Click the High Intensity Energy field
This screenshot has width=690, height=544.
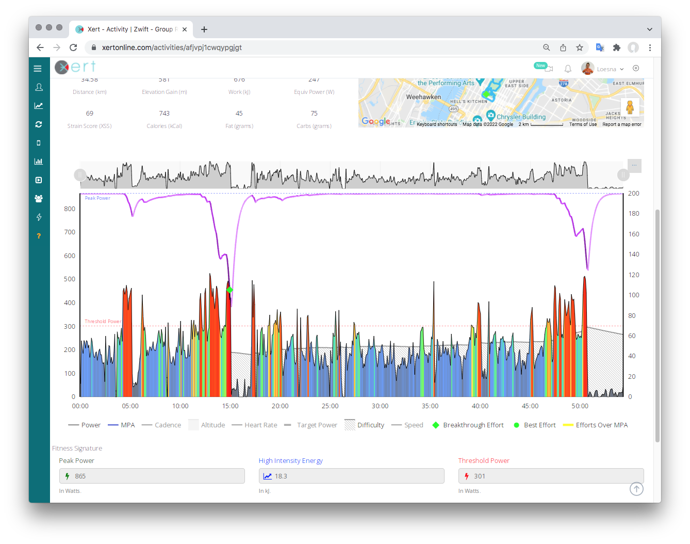[x=352, y=476]
